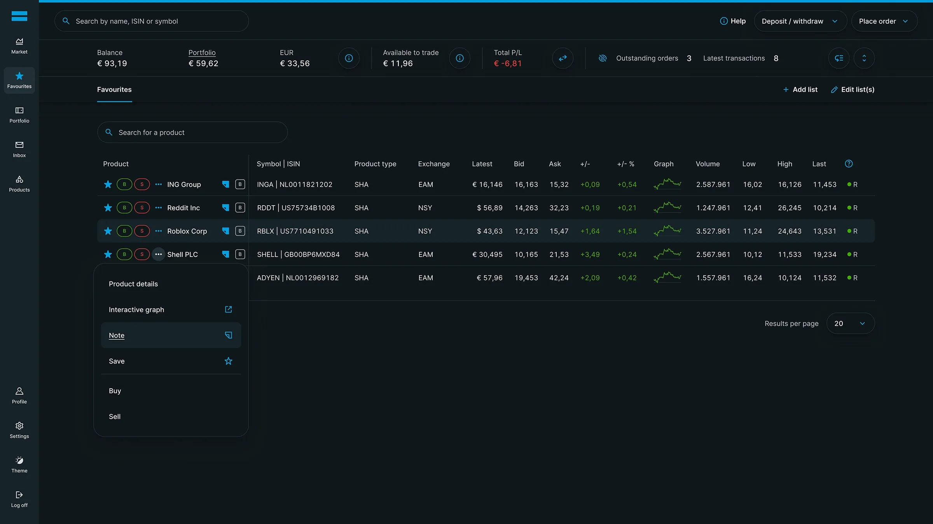Unfavourite Reddit Inc with its star
The image size is (933, 524).
coord(108,208)
